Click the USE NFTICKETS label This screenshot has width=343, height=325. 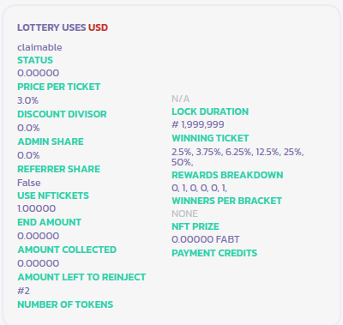coord(53,196)
